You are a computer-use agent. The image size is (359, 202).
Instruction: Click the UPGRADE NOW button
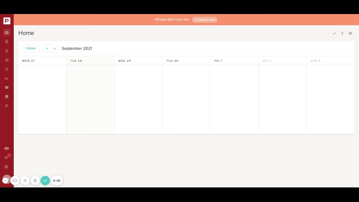coord(205,20)
